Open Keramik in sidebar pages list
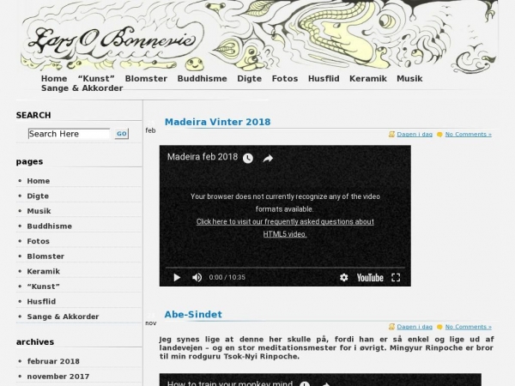The image size is (515, 386). click(x=44, y=271)
